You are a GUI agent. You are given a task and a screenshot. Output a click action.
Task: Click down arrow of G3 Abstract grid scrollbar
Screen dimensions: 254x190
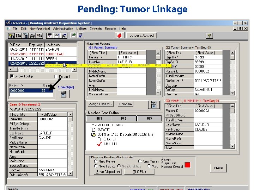click(x=232, y=146)
